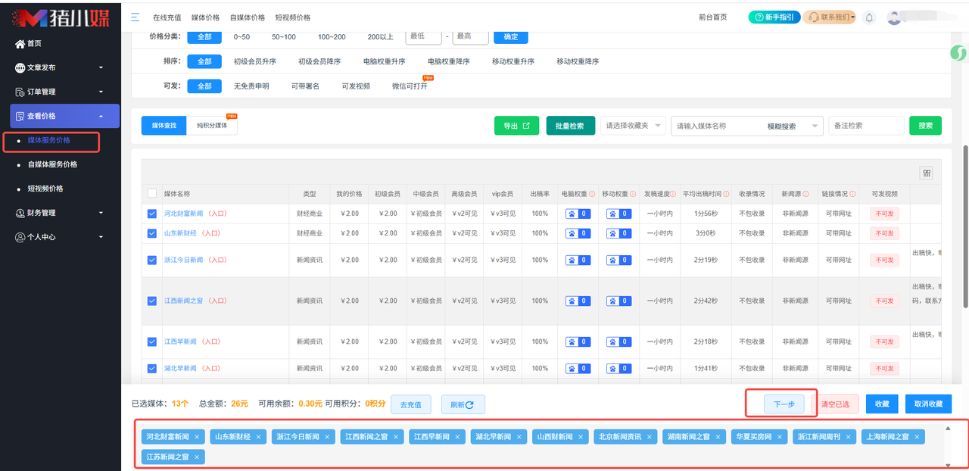Focus the 备注检索 input field

point(866,126)
